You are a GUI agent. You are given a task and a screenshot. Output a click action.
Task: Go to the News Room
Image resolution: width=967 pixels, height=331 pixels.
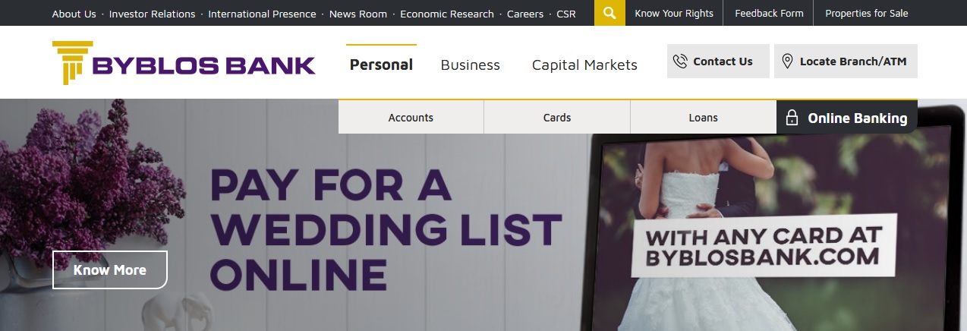click(x=358, y=14)
